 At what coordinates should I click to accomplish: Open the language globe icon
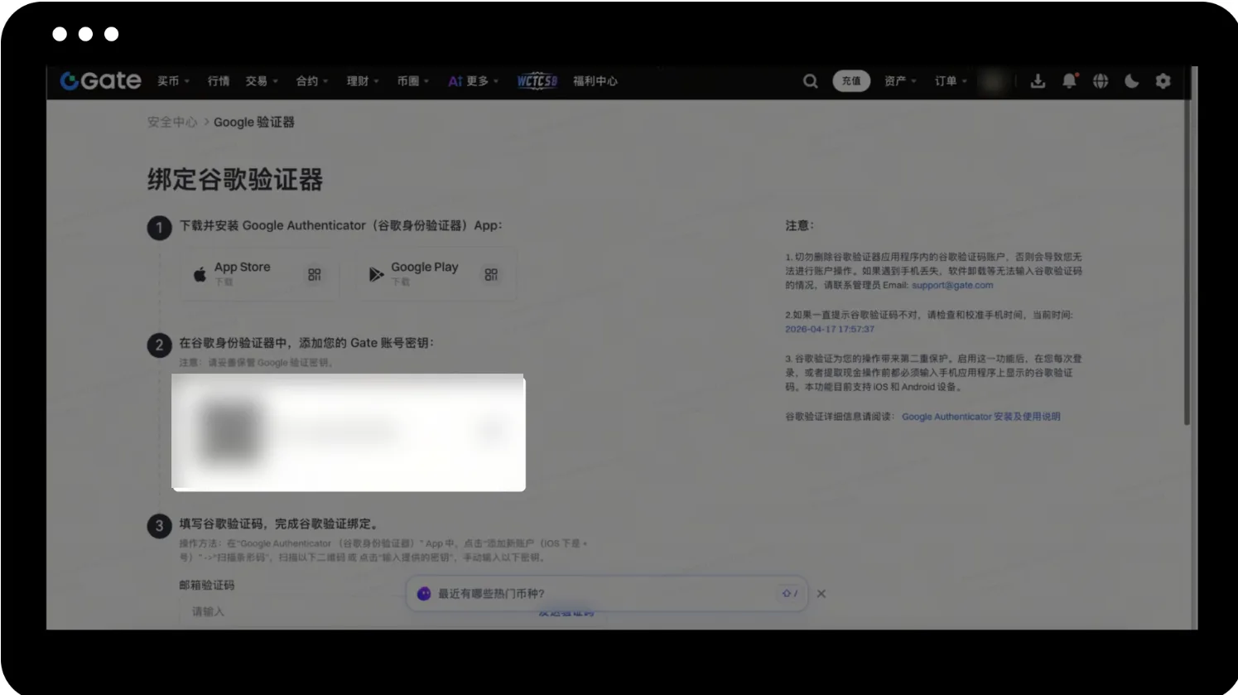1101,81
